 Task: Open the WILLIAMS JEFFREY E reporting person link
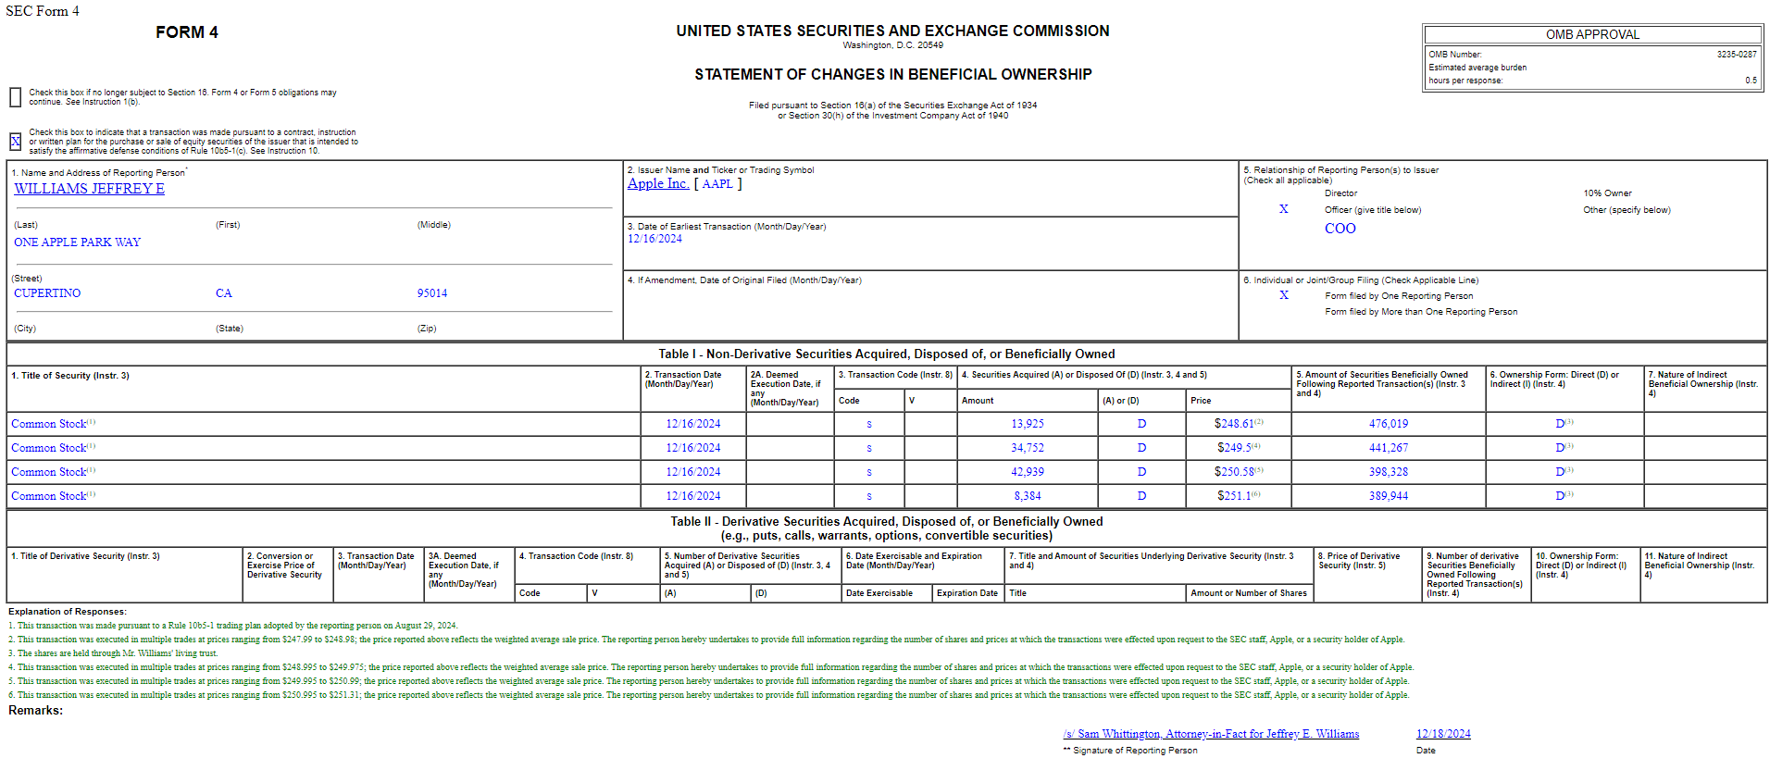(x=89, y=189)
